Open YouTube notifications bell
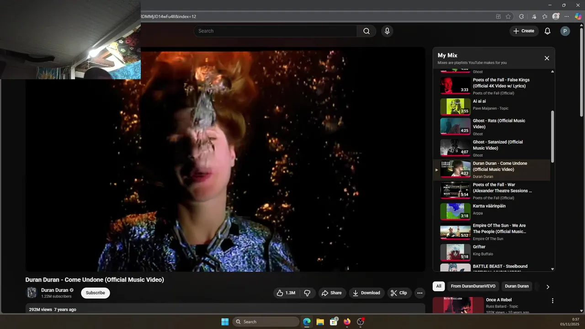The width and height of the screenshot is (585, 329). click(547, 31)
